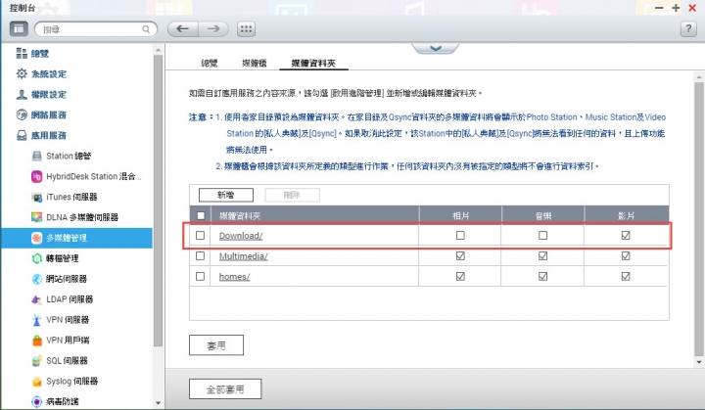Click the SQL 伺服器 icon
This screenshot has height=410, width=705.
(x=37, y=360)
